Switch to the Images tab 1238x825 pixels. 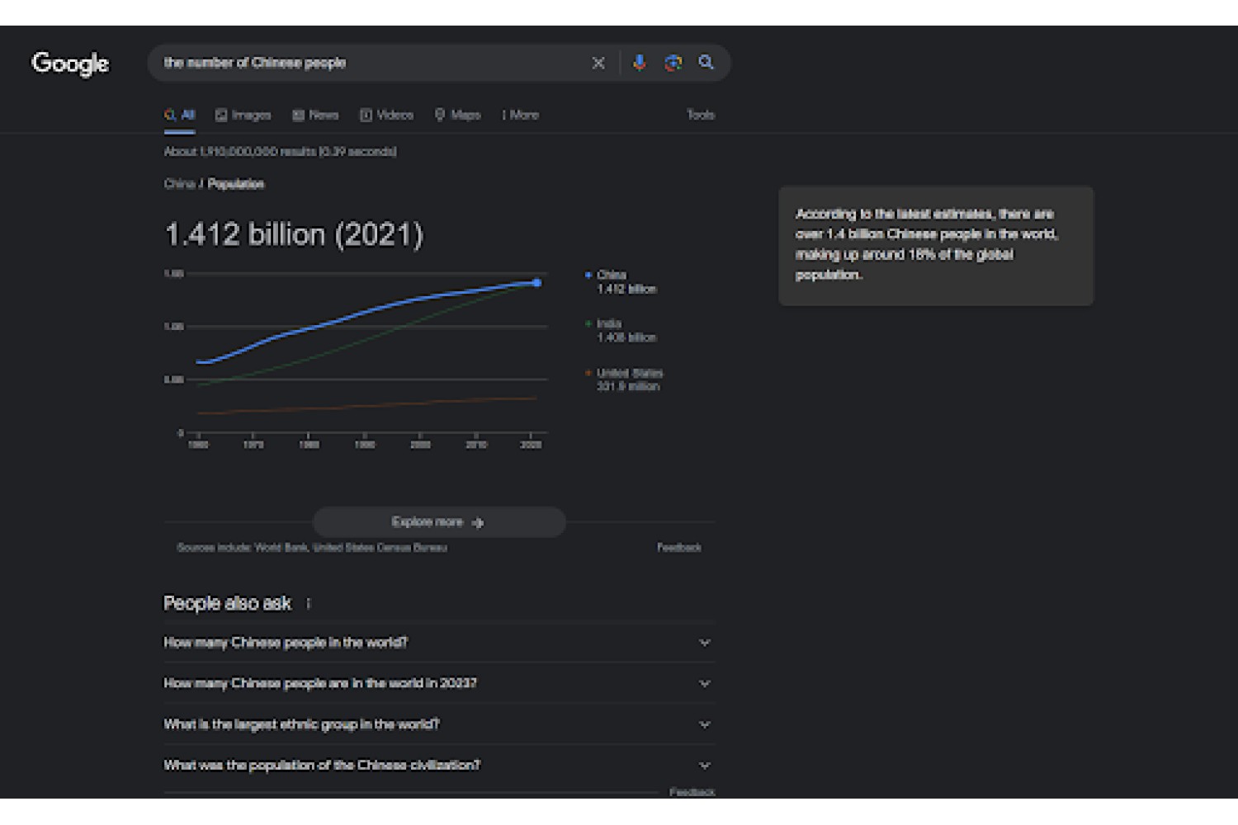click(243, 115)
